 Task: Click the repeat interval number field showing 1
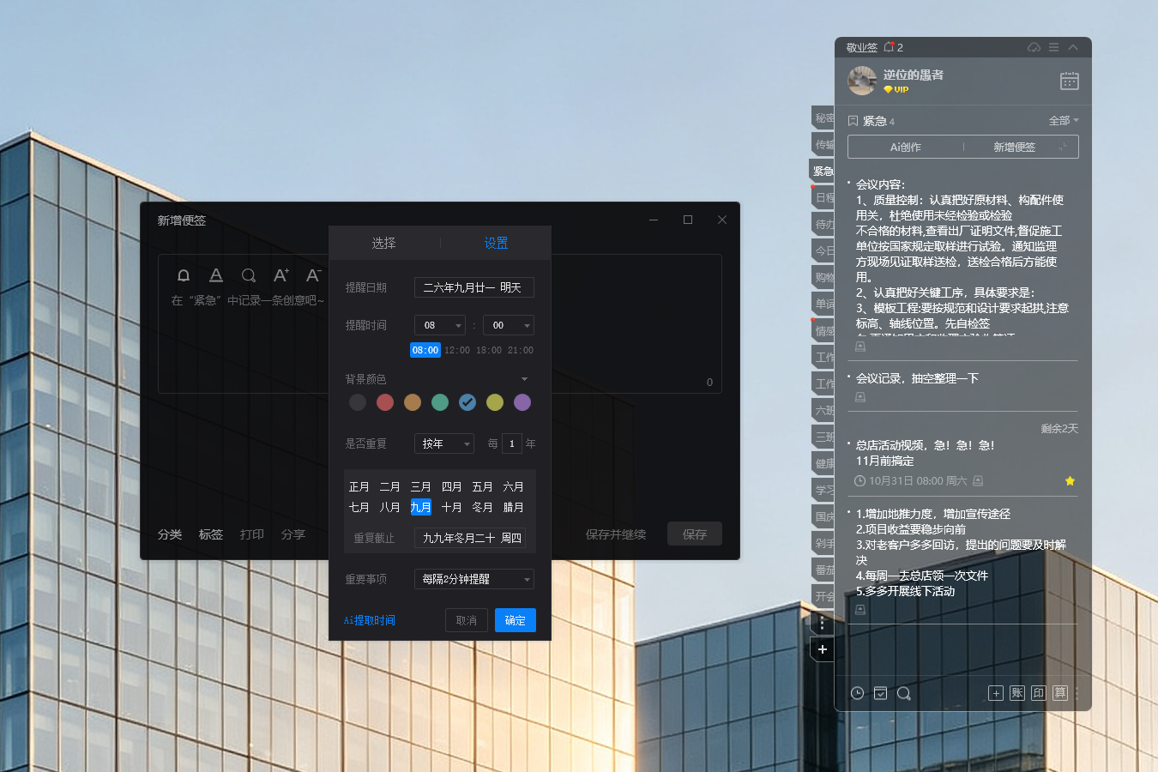[x=512, y=443]
